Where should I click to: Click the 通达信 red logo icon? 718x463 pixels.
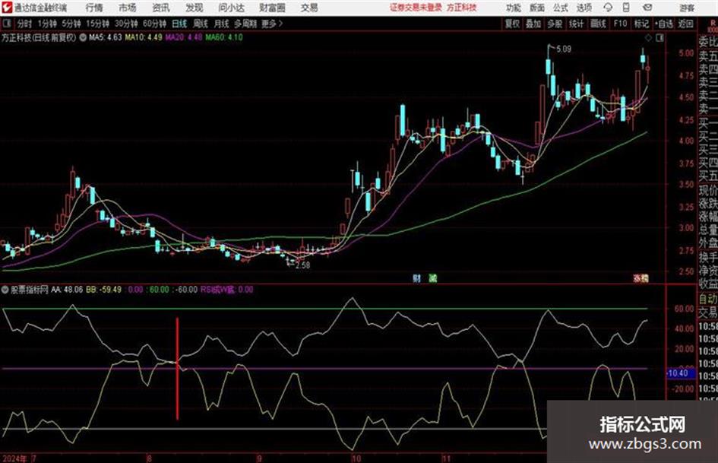pyautogui.click(x=7, y=8)
